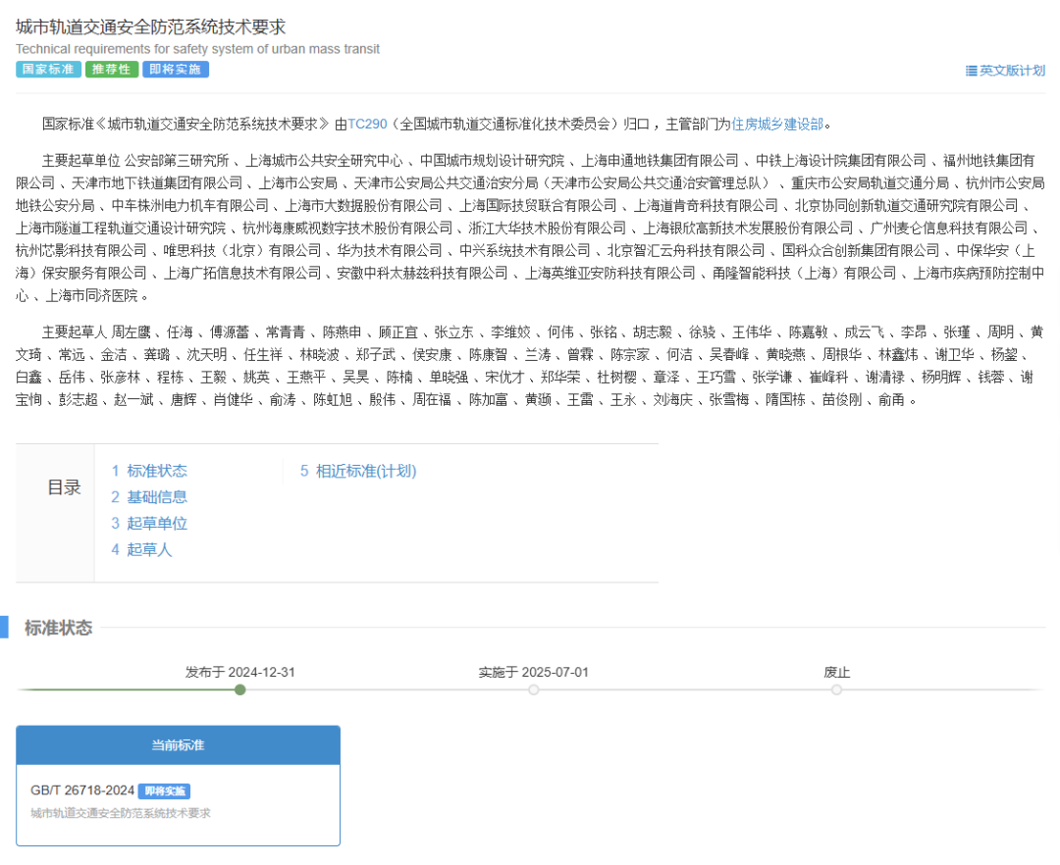Viewport: 1060px width, 865px height.
Task: Click the 即将实施 tag inside the standard card
Action: click(164, 791)
